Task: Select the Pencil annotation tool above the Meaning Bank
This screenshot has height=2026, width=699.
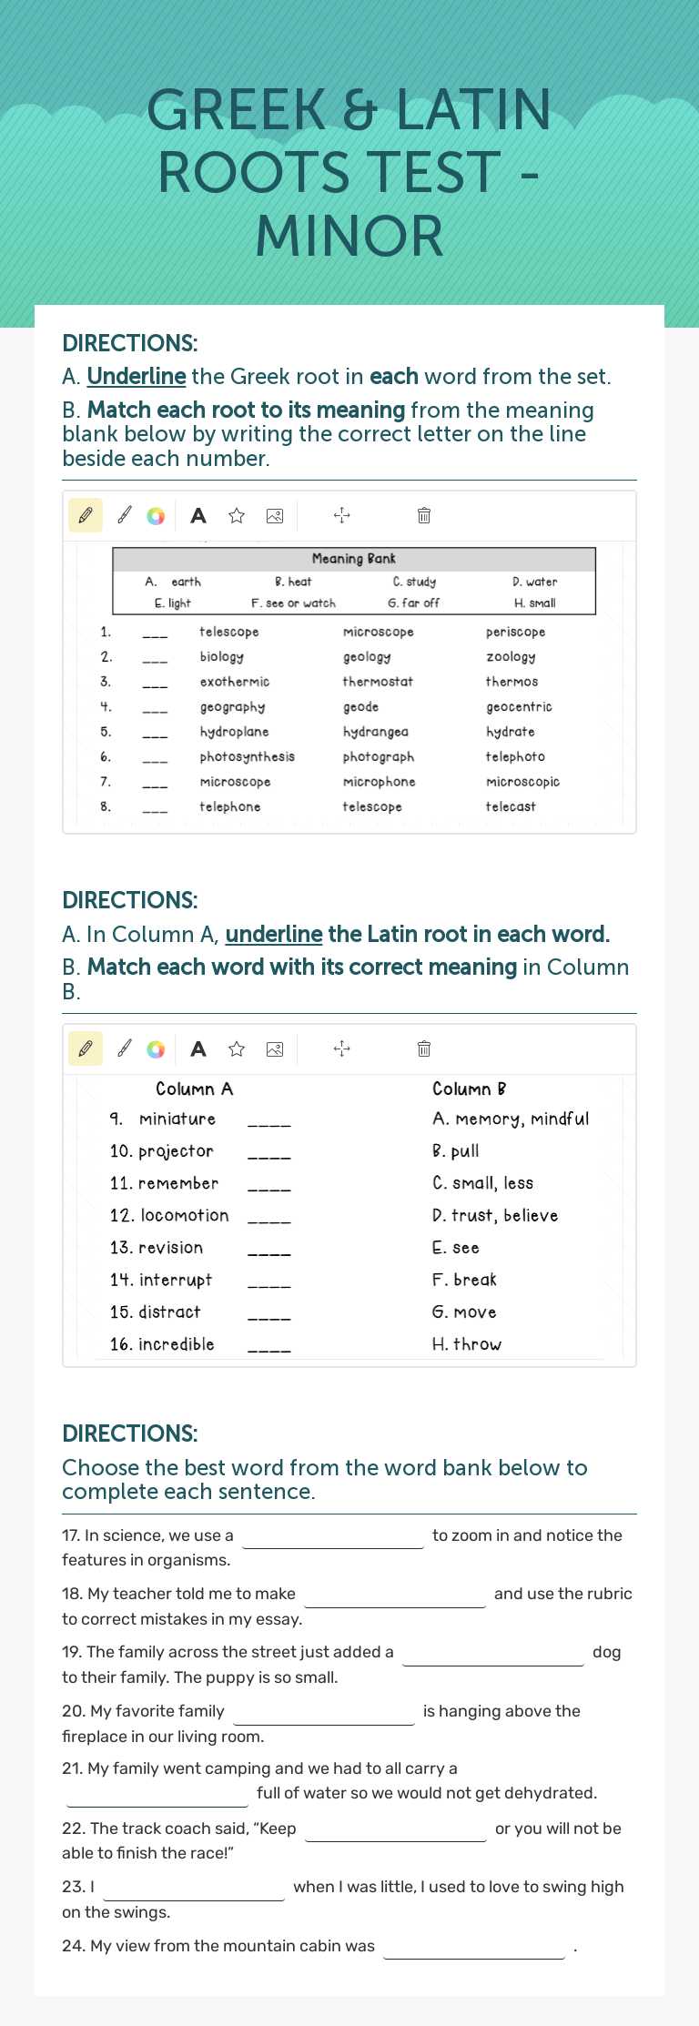Action: (85, 515)
